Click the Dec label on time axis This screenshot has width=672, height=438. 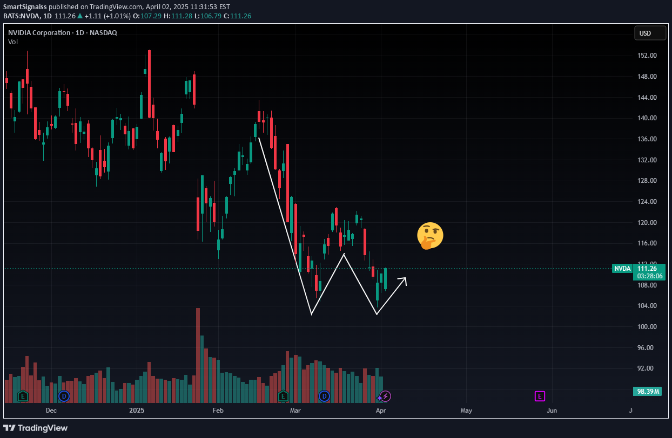click(x=51, y=410)
